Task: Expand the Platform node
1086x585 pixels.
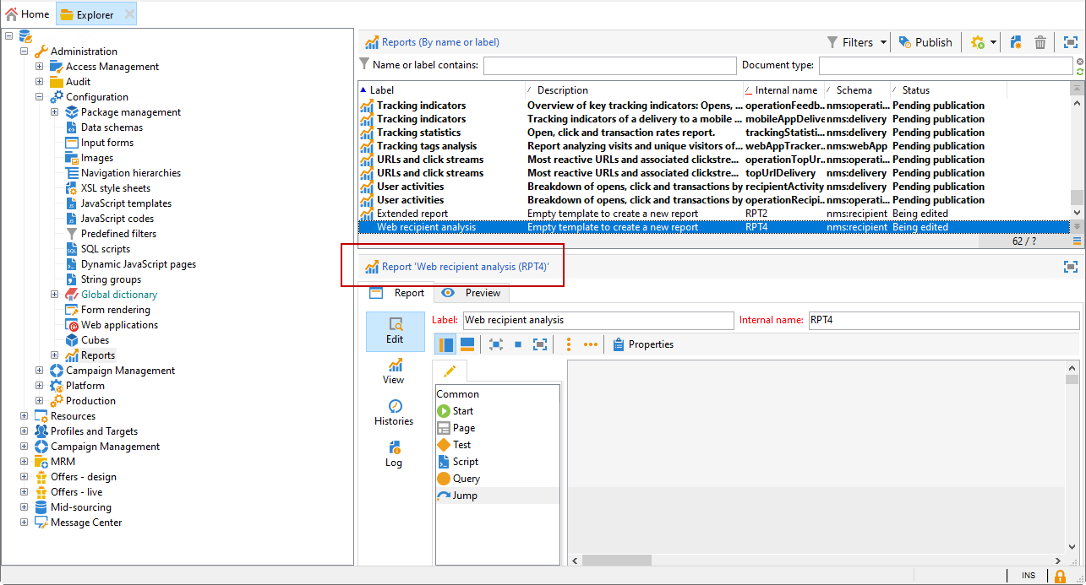Action: 40,386
